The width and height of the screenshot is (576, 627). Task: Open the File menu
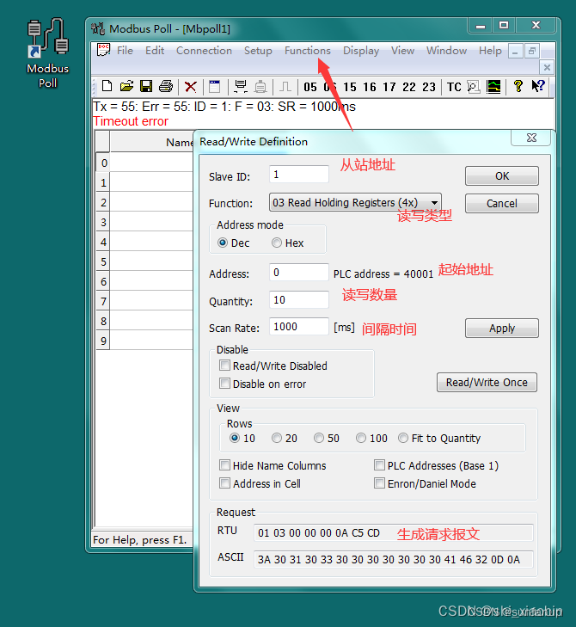(x=125, y=51)
